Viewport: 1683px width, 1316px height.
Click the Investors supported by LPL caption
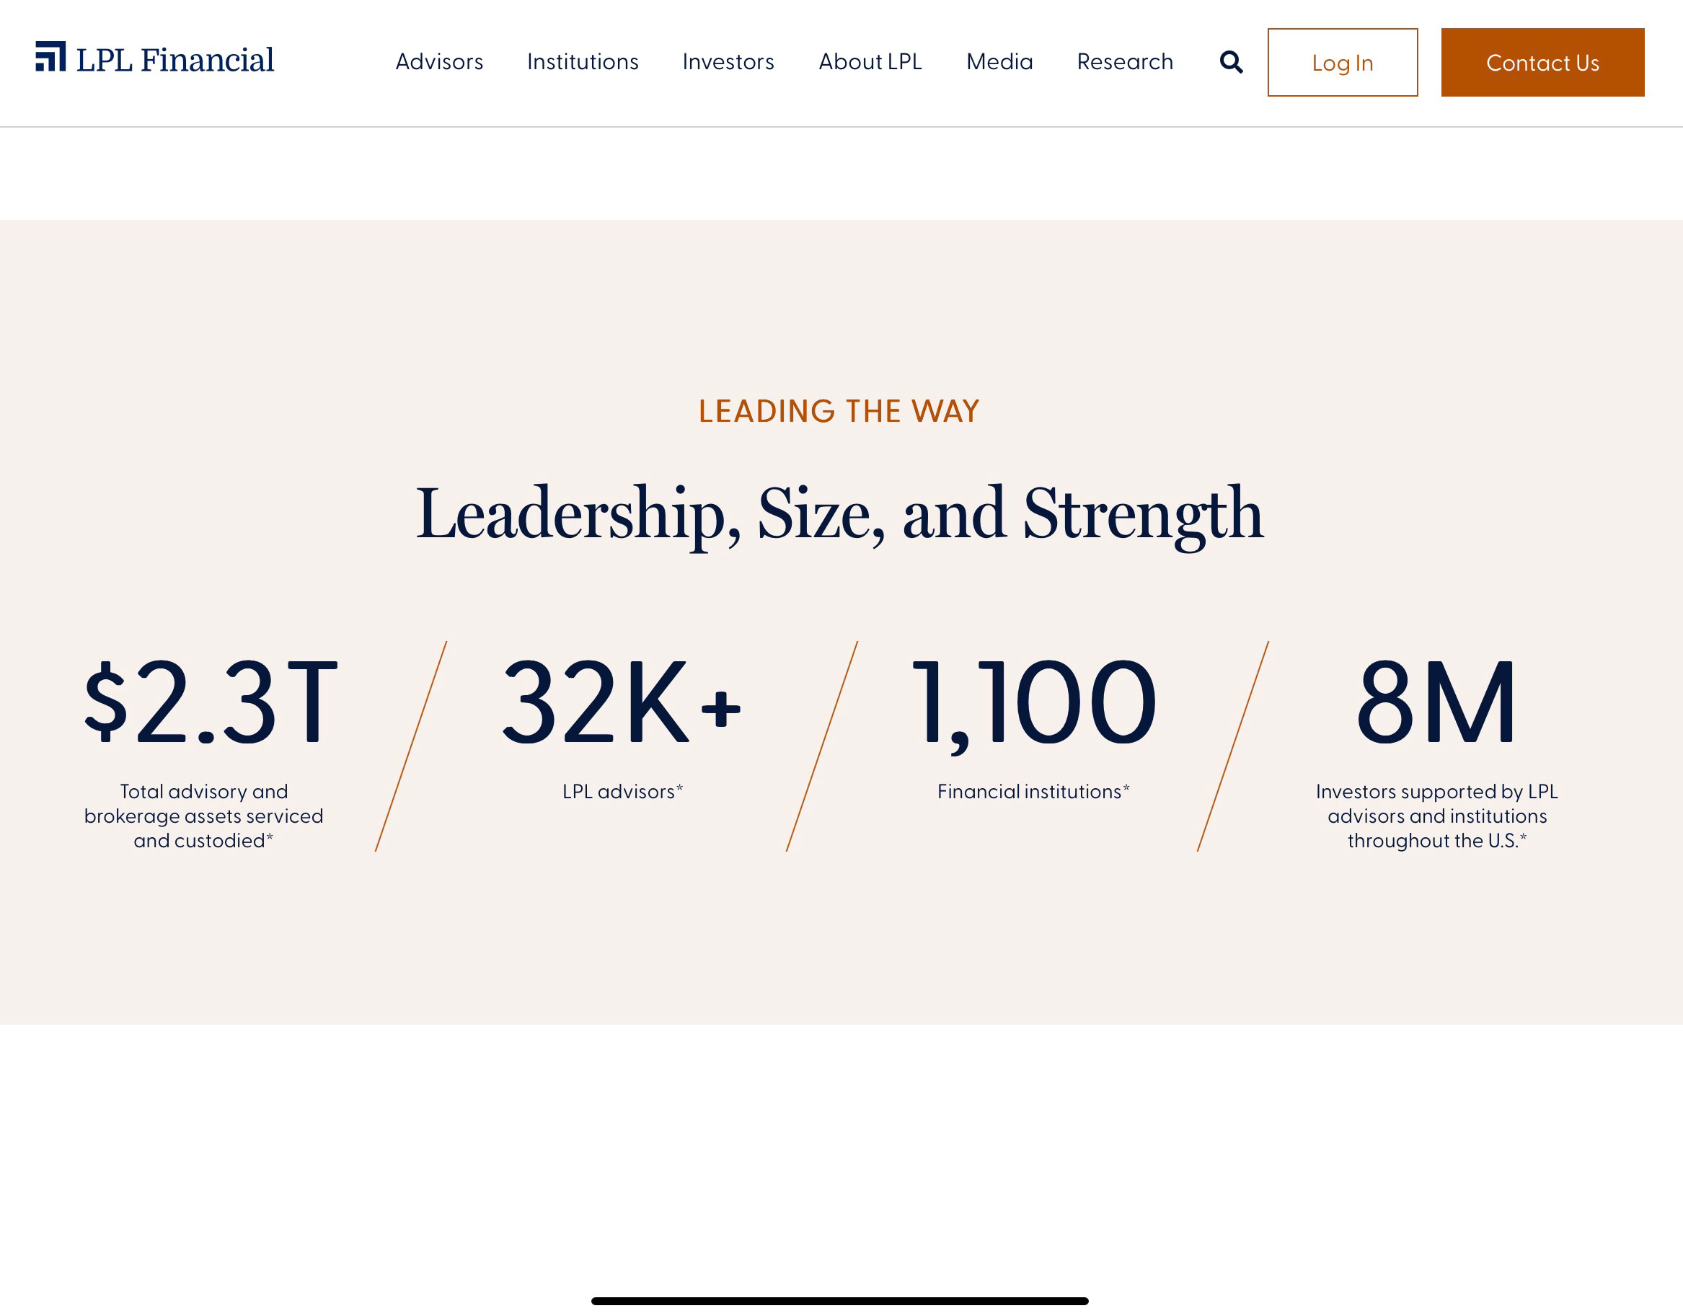coord(1436,815)
